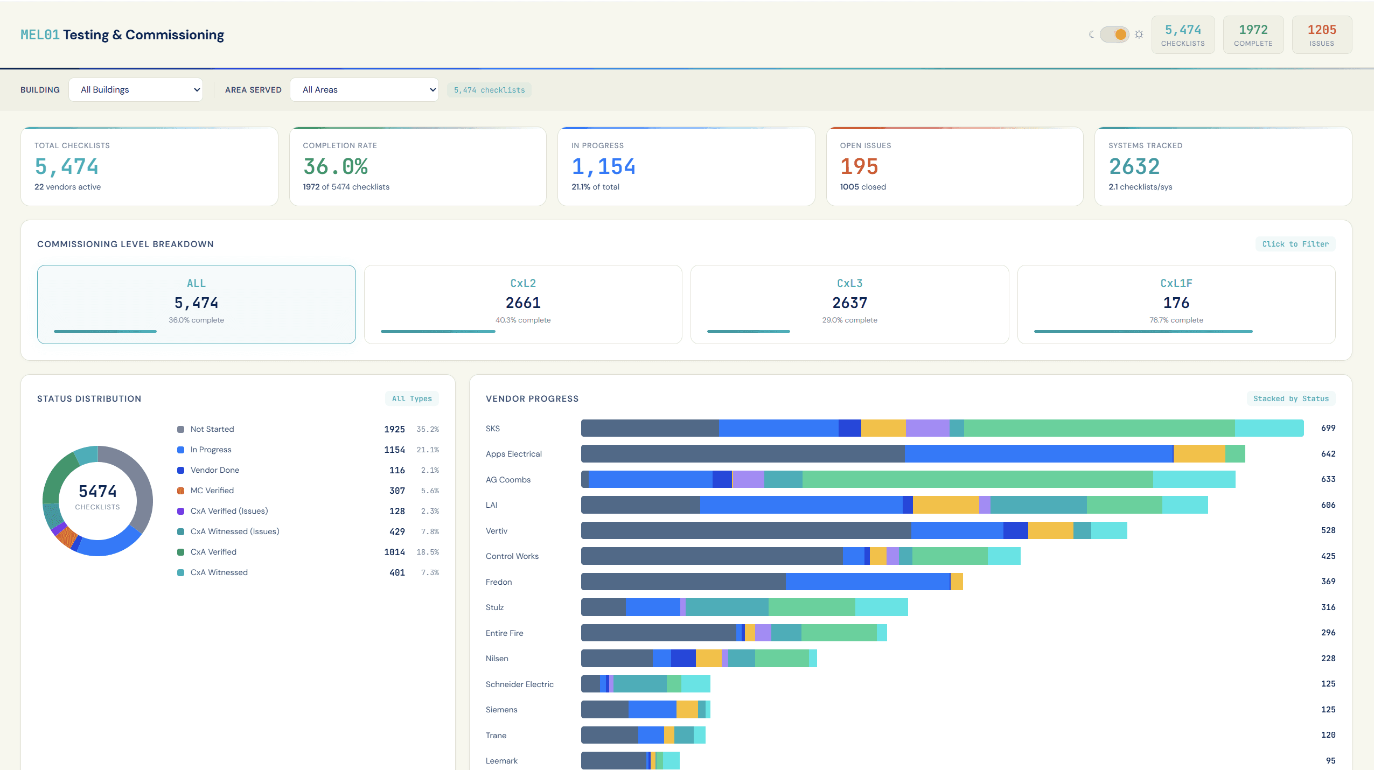Click the Stacked by Status tag

click(1291, 398)
